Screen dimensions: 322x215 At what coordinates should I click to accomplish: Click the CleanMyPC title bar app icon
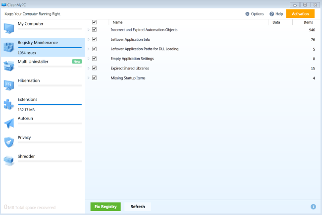point(4,4)
